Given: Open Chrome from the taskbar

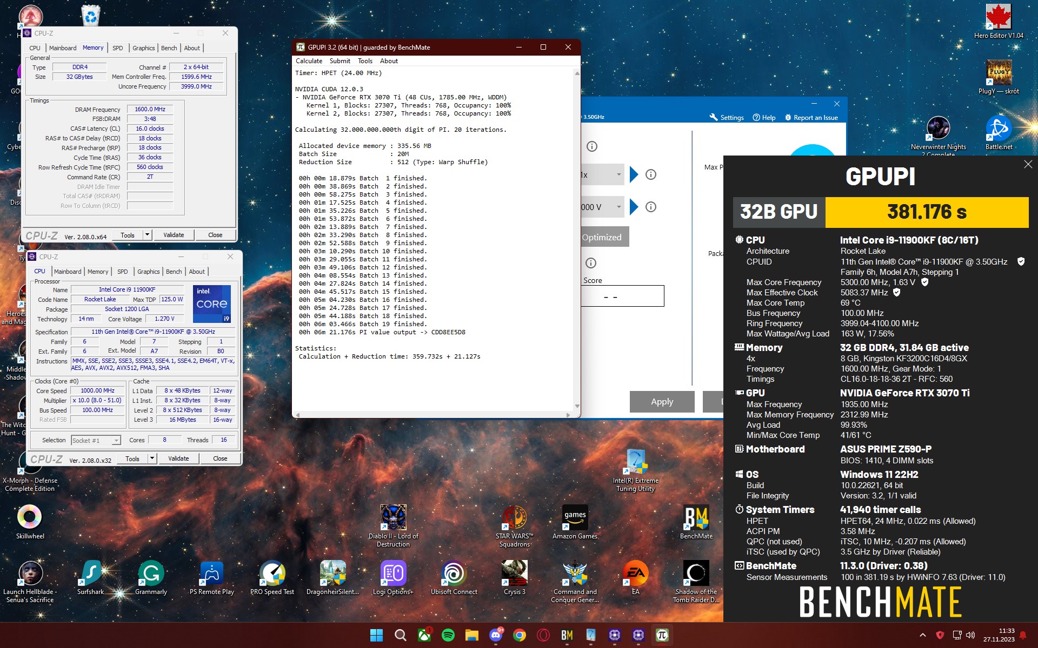Looking at the screenshot, I should click(x=520, y=635).
